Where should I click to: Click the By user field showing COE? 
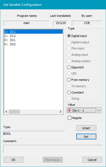87,23
